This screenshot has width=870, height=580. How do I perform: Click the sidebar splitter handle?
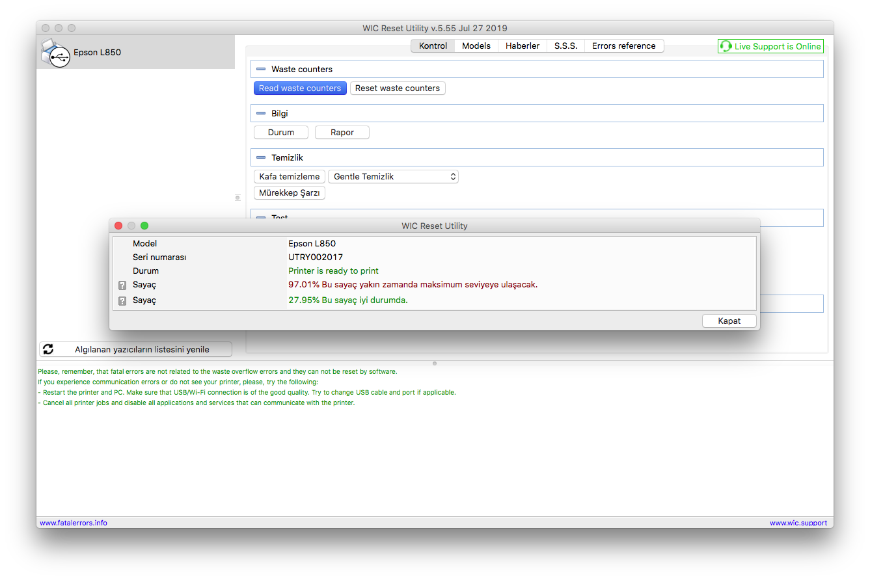point(238,197)
